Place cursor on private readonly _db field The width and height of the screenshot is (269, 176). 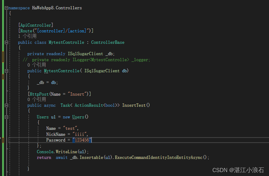71,54
